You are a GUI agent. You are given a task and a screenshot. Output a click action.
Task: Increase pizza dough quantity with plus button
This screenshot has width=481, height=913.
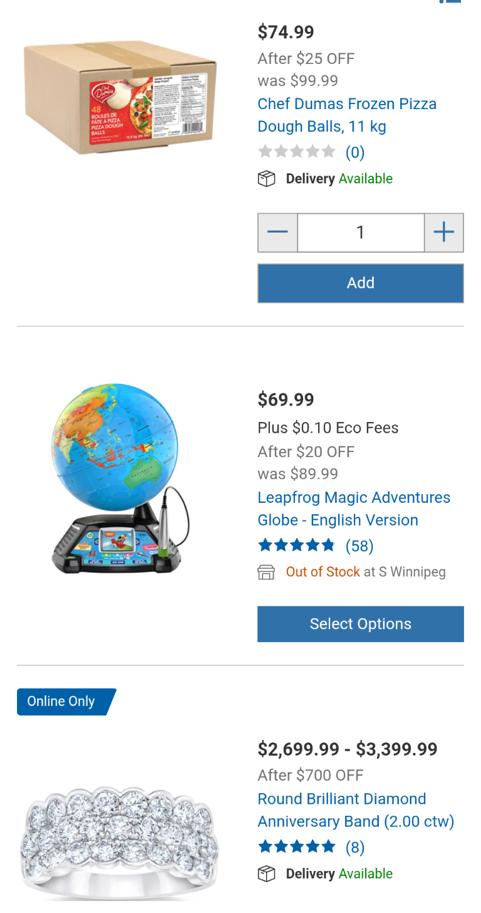pos(443,233)
